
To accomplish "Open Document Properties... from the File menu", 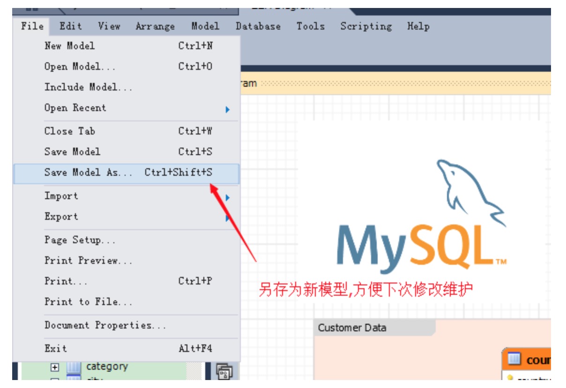I will click(127, 325).
